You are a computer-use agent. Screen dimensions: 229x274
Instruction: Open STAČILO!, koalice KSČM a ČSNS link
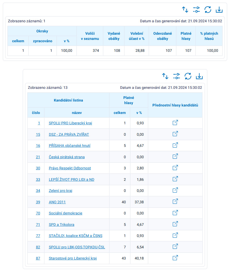click(x=75, y=236)
